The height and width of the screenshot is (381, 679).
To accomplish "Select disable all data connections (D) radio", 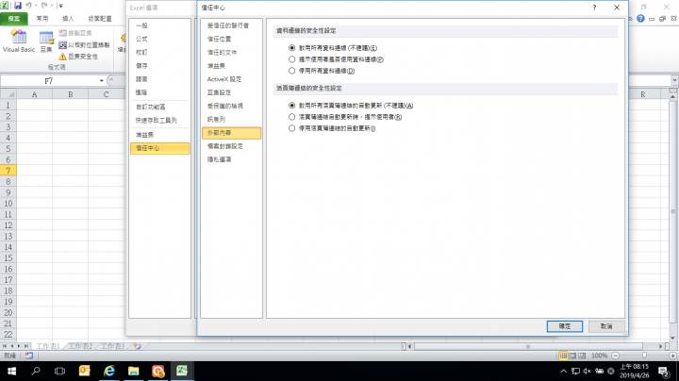I will (291, 71).
